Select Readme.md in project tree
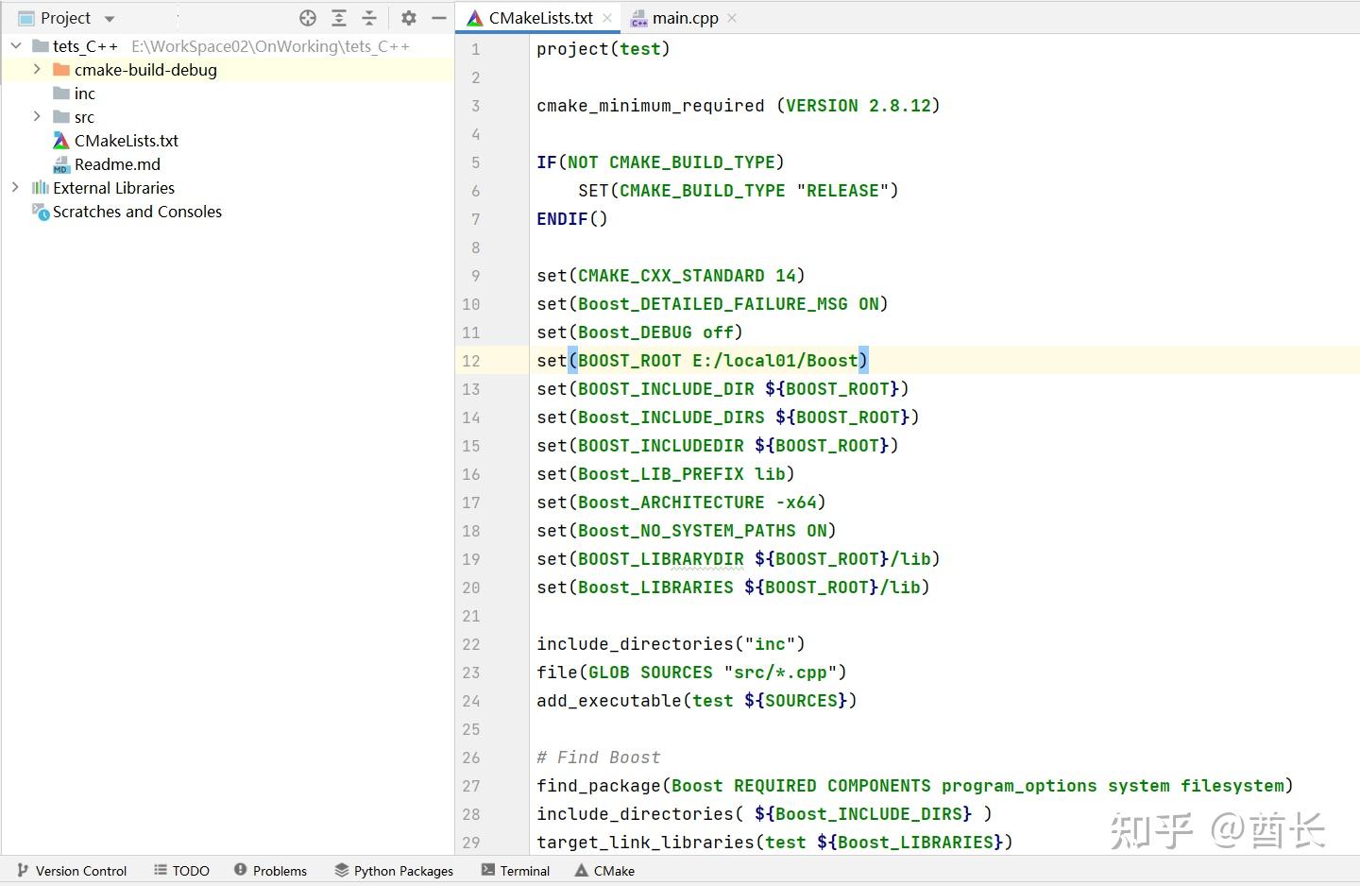 click(x=117, y=164)
